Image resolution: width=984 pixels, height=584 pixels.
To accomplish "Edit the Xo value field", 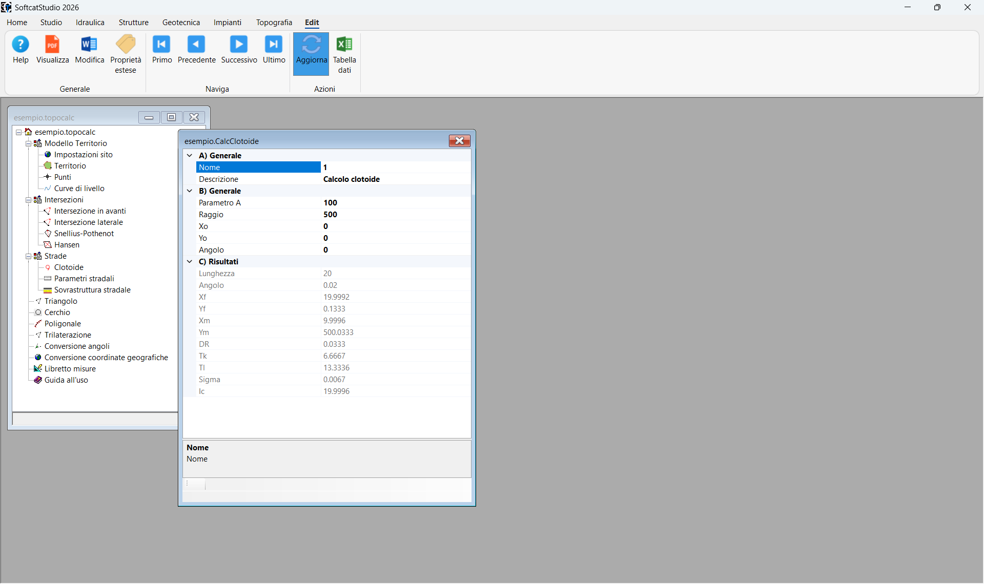I will point(396,226).
